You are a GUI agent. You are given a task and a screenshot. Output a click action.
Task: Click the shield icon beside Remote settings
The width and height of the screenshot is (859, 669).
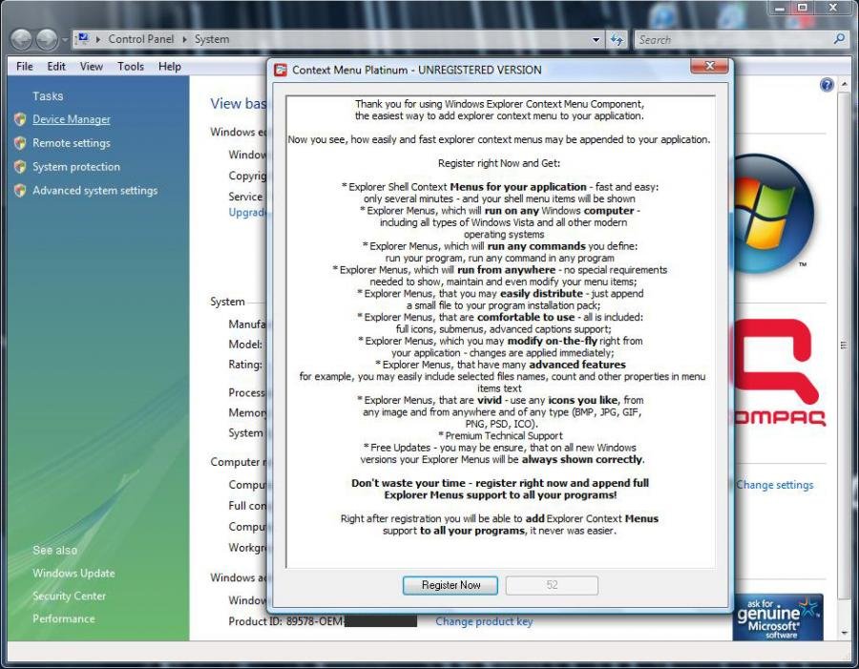point(20,143)
